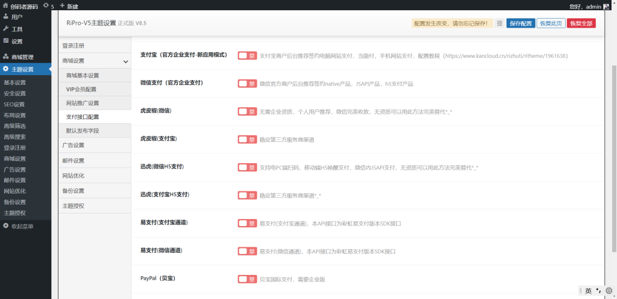Viewport: 617px width, 299px height.
Task: Expand the 网站优化 panel section
Action: [x=95, y=176]
